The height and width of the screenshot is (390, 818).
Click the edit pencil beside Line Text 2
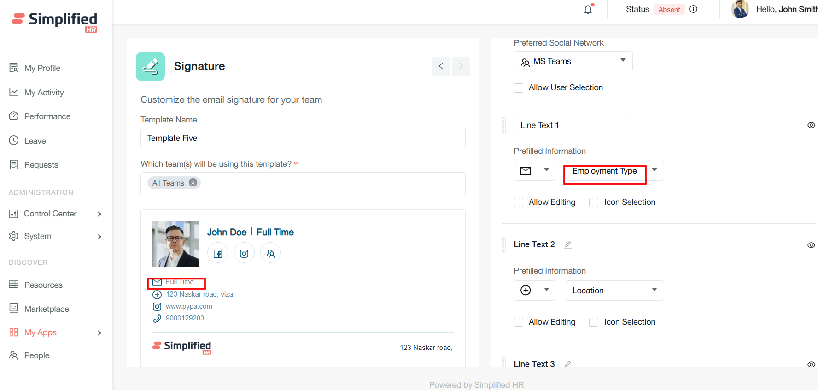pos(568,245)
